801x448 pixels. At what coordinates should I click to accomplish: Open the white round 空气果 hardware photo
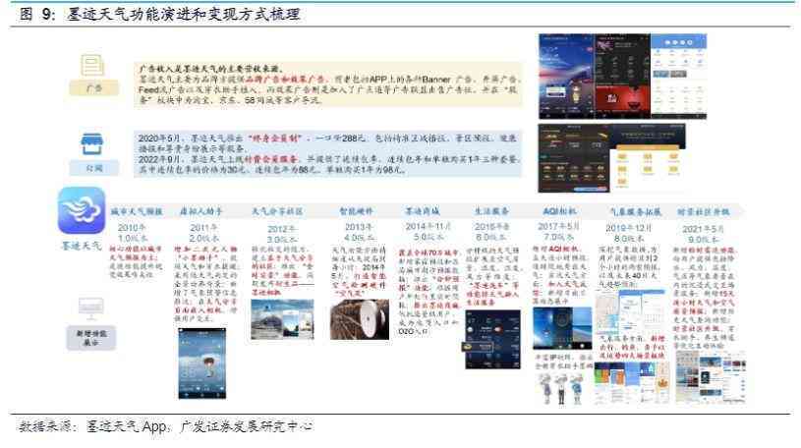pos(360,319)
